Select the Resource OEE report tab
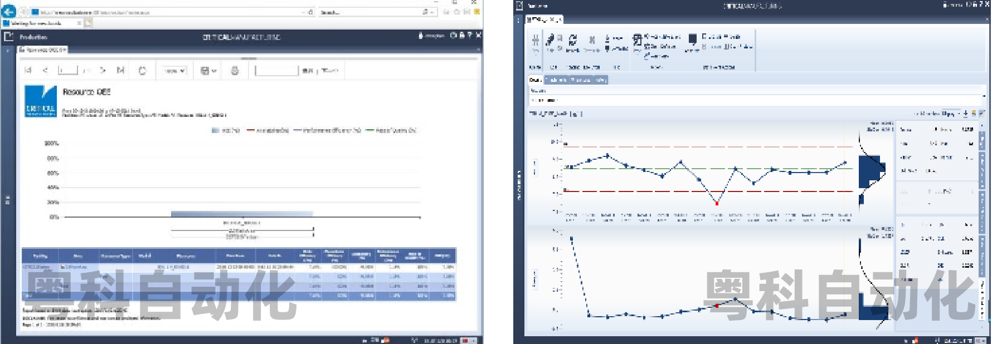 (x=43, y=50)
